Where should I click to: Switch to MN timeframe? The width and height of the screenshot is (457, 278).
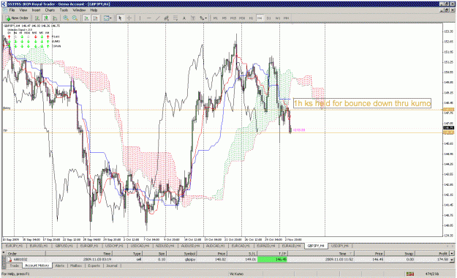(x=286, y=18)
